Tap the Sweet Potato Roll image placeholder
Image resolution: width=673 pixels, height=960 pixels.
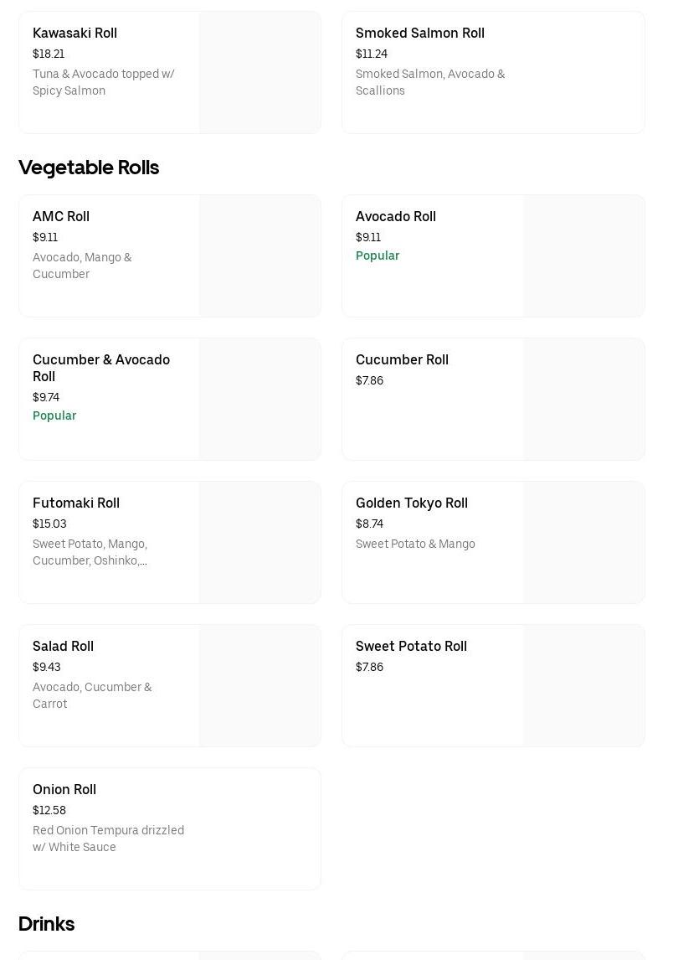pyautogui.click(x=583, y=686)
